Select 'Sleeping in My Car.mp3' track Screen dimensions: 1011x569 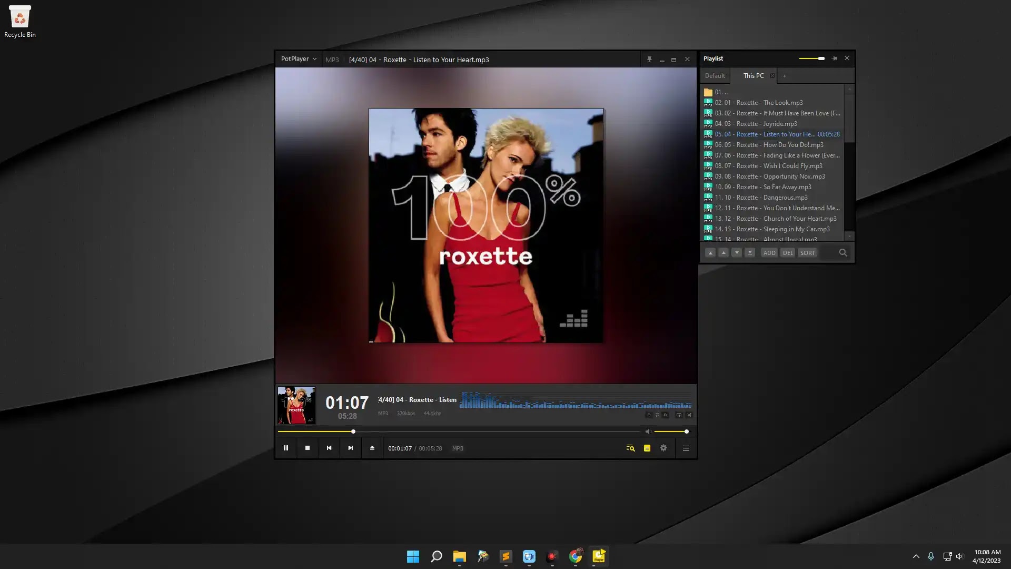(x=772, y=229)
